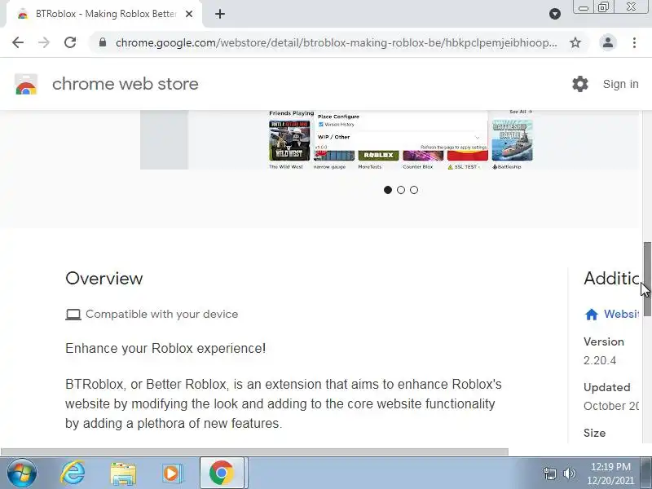The height and width of the screenshot is (489, 652).
Task: Click the Version label
Action: pyautogui.click(x=604, y=341)
